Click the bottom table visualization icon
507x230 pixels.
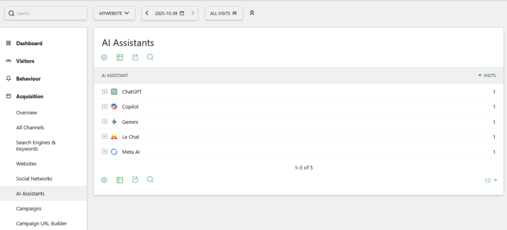[x=120, y=180]
